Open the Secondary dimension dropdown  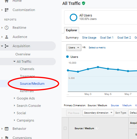(x=98, y=113)
